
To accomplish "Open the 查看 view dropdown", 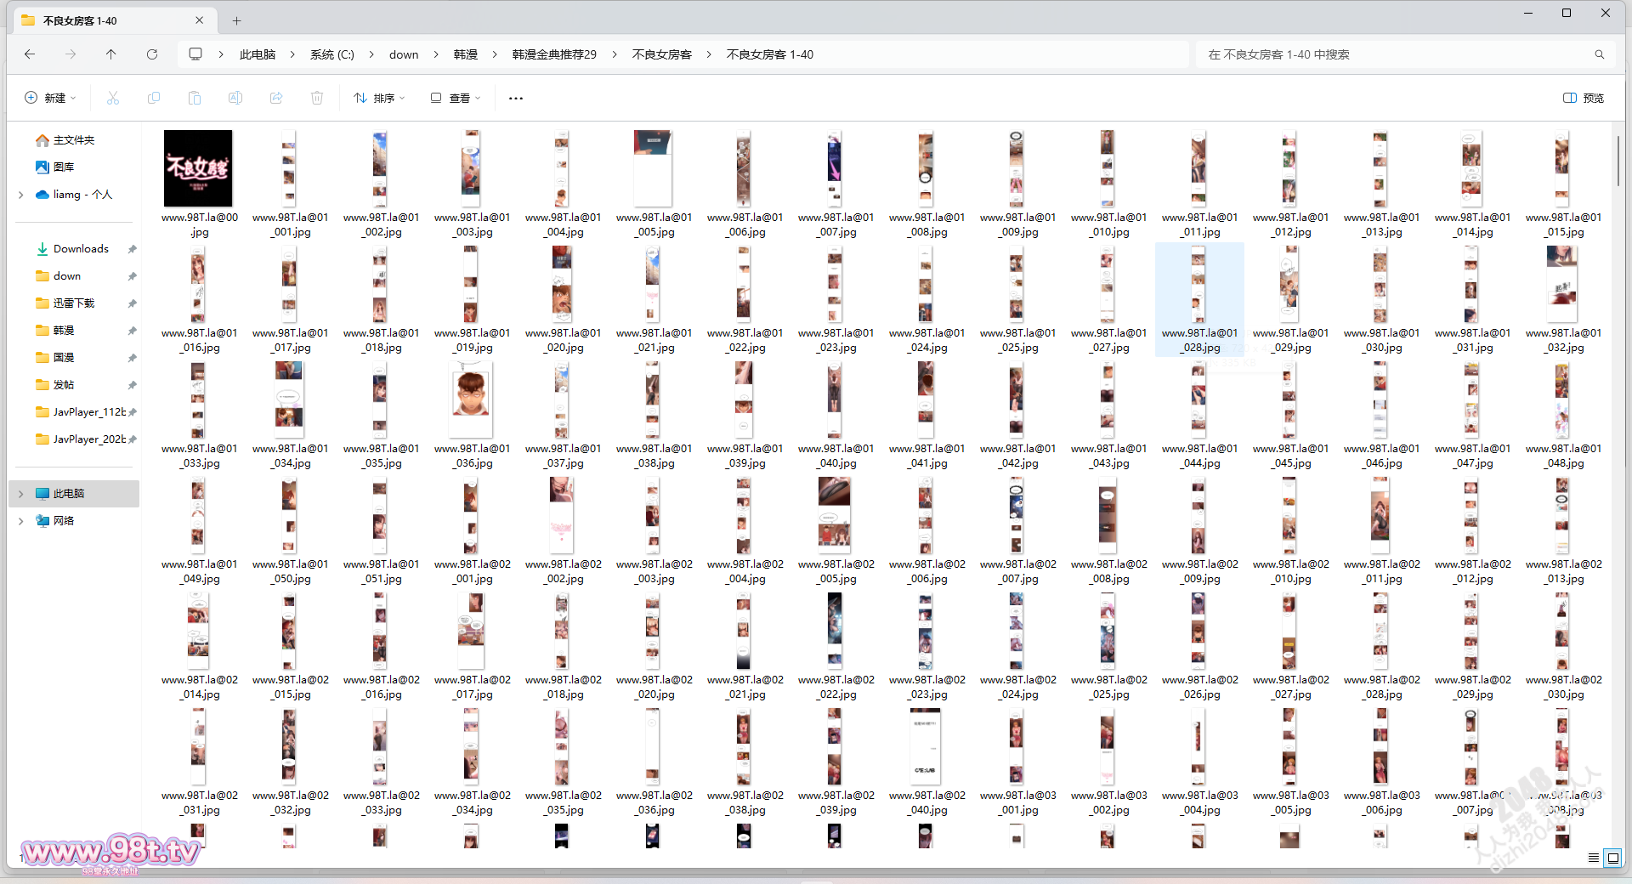I will [456, 98].
